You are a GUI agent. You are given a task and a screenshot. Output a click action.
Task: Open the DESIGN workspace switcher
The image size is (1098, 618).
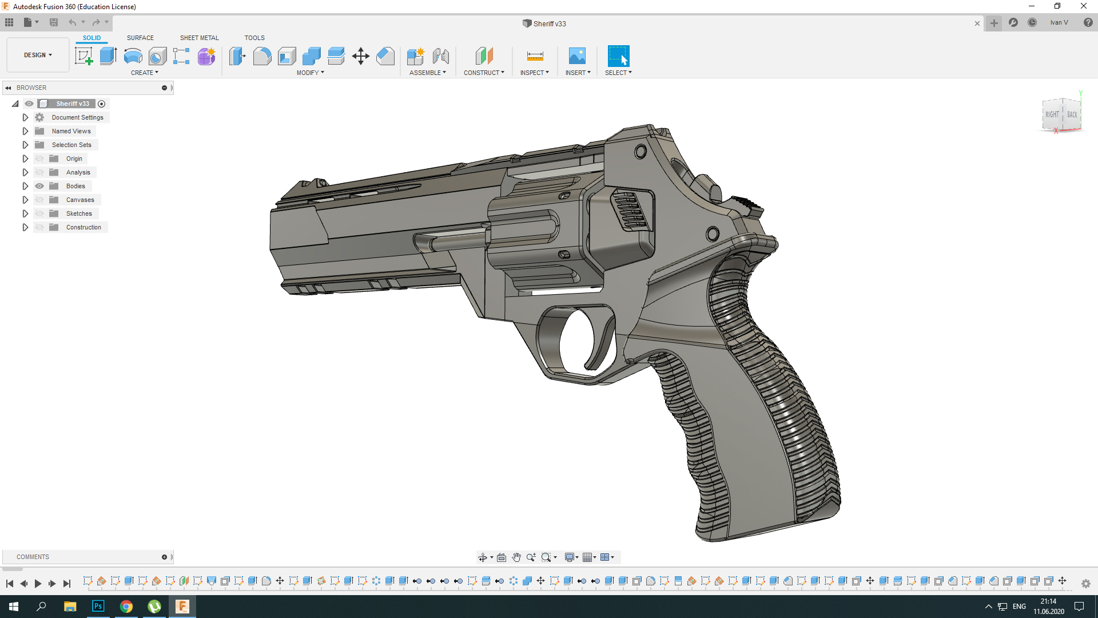(37, 55)
